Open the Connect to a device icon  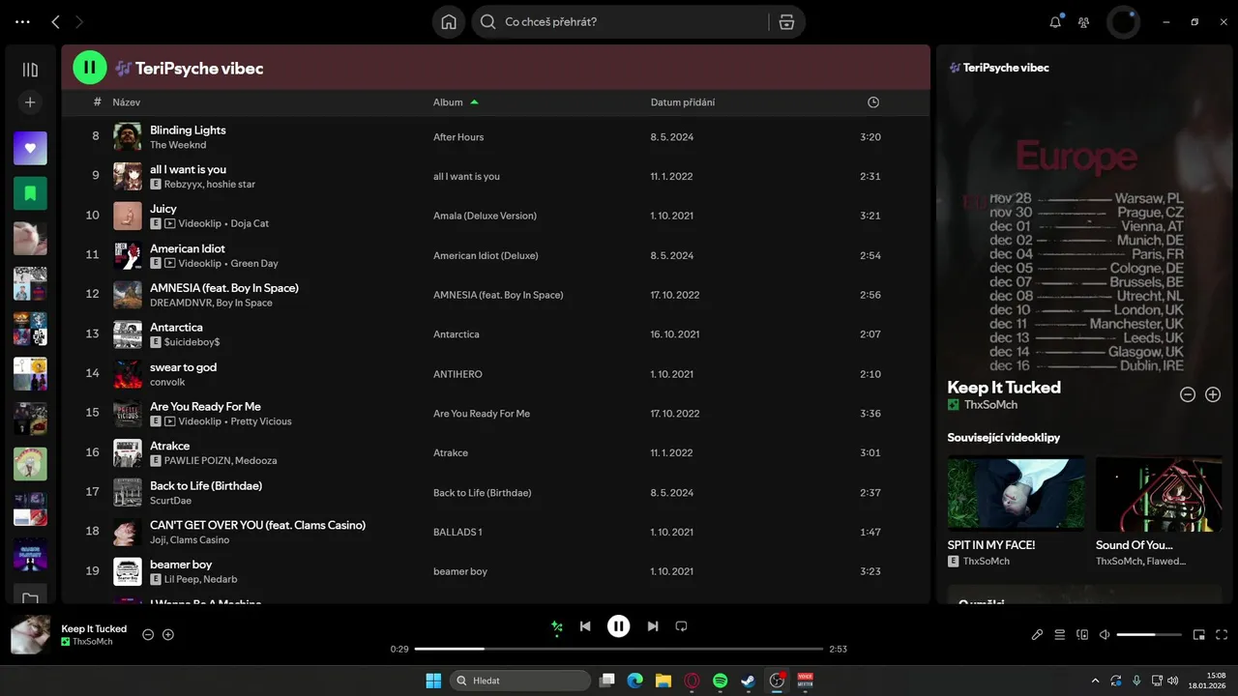pyautogui.click(x=1082, y=635)
